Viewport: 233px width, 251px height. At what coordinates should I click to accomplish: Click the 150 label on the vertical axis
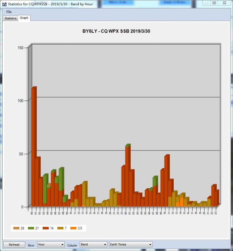tap(20, 48)
